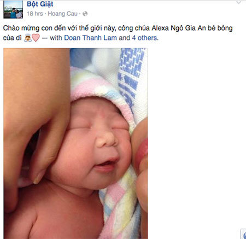Open the newborn baby photo
The height and width of the screenshot is (239, 246).
click(75, 143)
